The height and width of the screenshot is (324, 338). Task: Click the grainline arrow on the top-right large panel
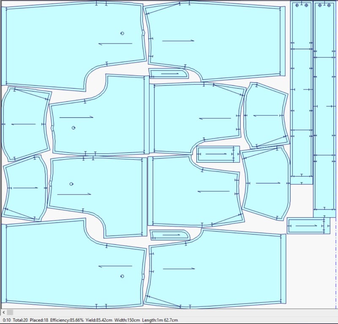pos(178,41)
